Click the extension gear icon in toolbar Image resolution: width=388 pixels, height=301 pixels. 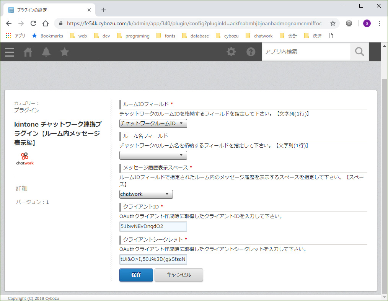pos(349,23)
